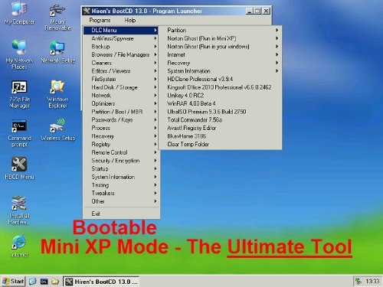Click folder quick launch taskbar icon
Image resolution: width=383 pixels, height=287 pixels.
[55, 282]
